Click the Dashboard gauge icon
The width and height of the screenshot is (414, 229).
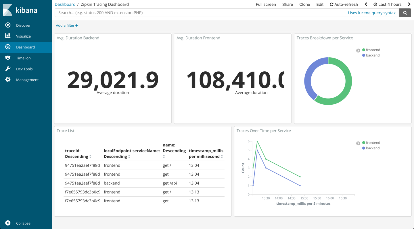[x=8, y=47]
